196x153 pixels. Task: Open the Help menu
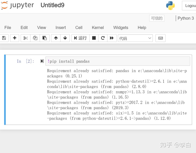[x=142, y=28]
